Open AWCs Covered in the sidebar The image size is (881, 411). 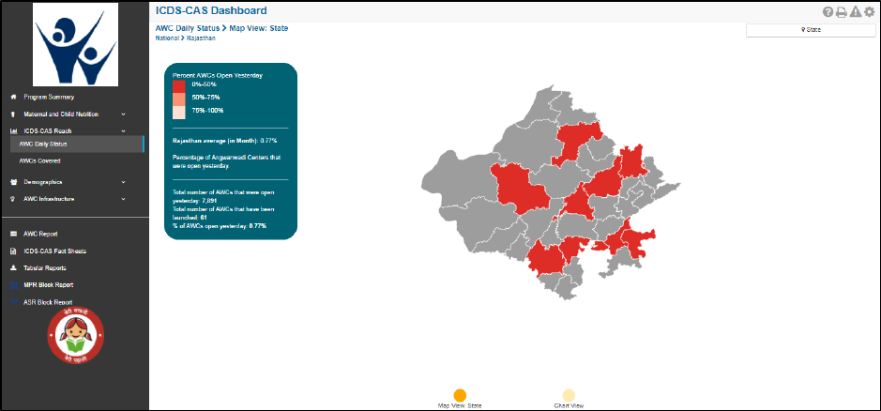coord(40,160)
